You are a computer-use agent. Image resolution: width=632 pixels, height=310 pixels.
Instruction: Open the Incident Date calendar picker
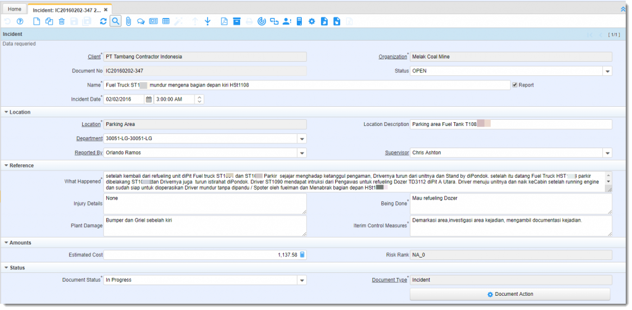(x=148, y=99)
